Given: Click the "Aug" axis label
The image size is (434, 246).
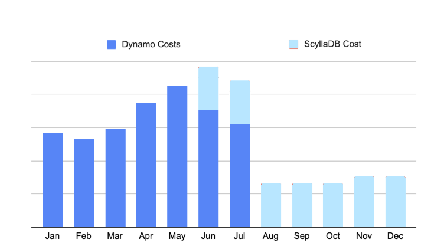Looking at the screenshot, I should (x=270, y=237).
